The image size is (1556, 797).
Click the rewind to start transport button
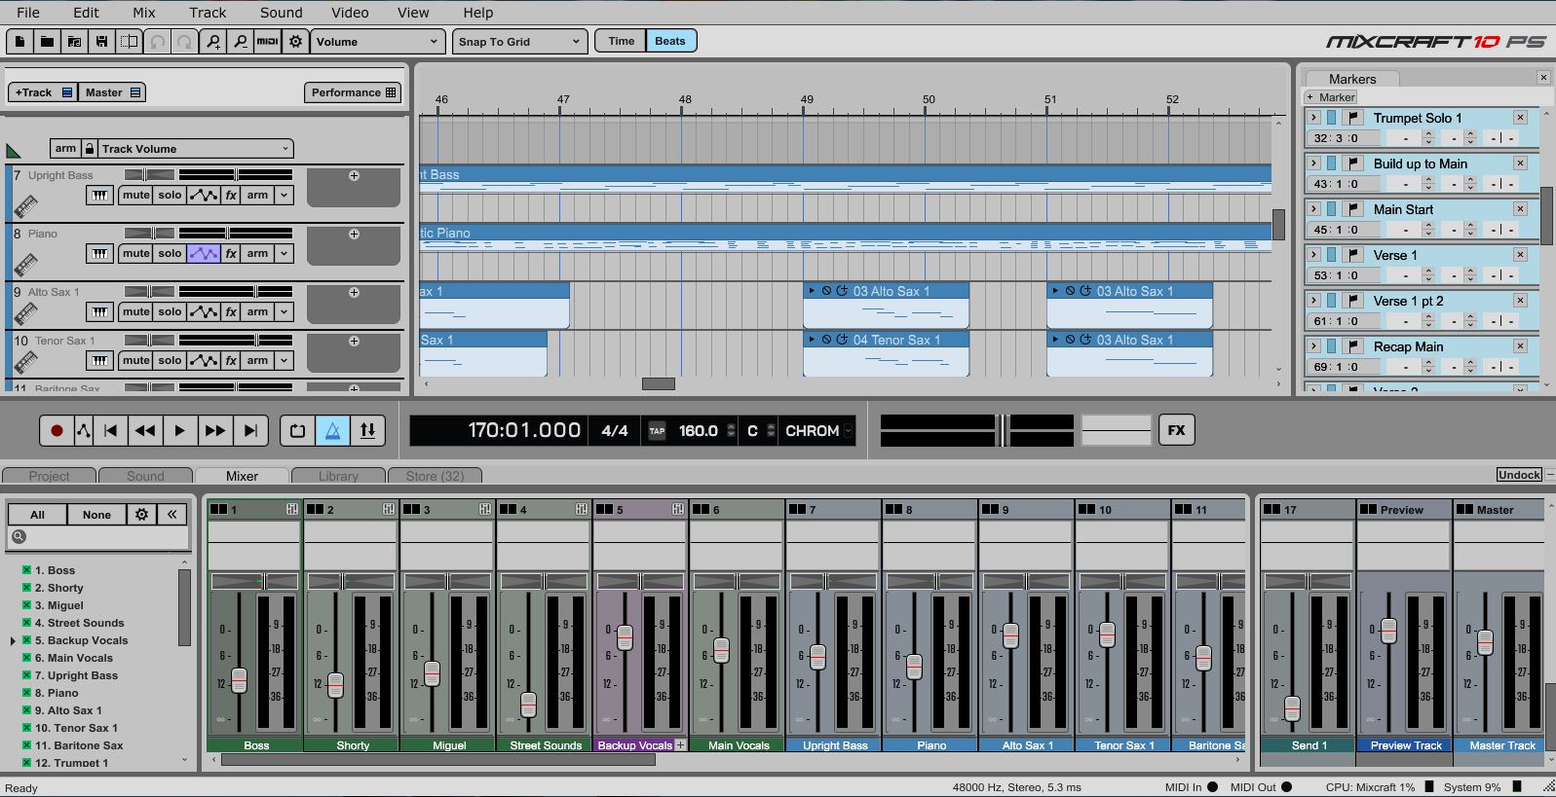111,430
